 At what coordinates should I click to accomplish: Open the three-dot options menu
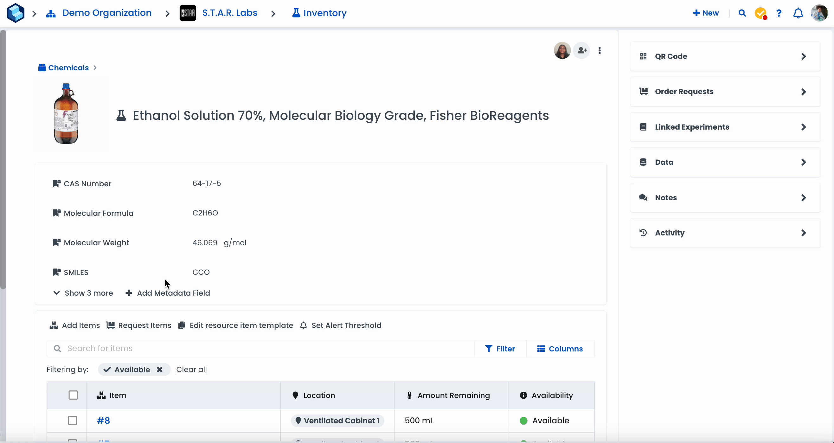[x=600, y=50]
